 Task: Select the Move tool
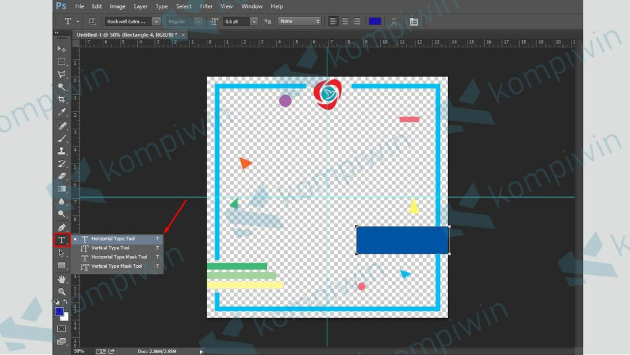point(62,49)
